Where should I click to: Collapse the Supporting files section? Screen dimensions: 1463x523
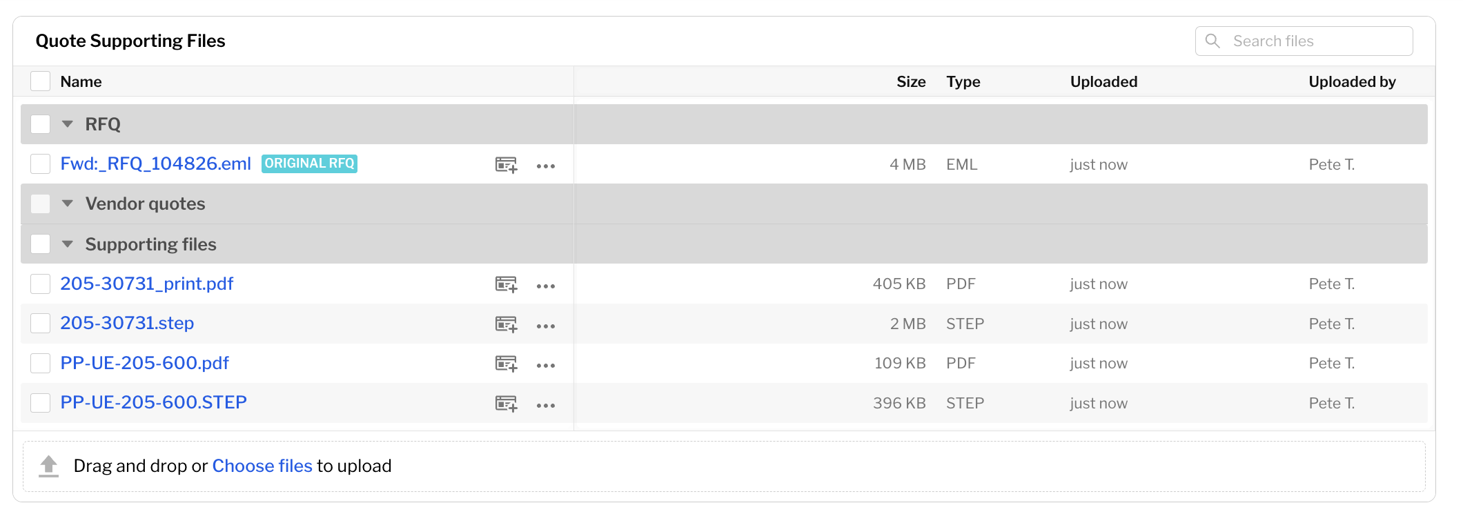[67, 244]
